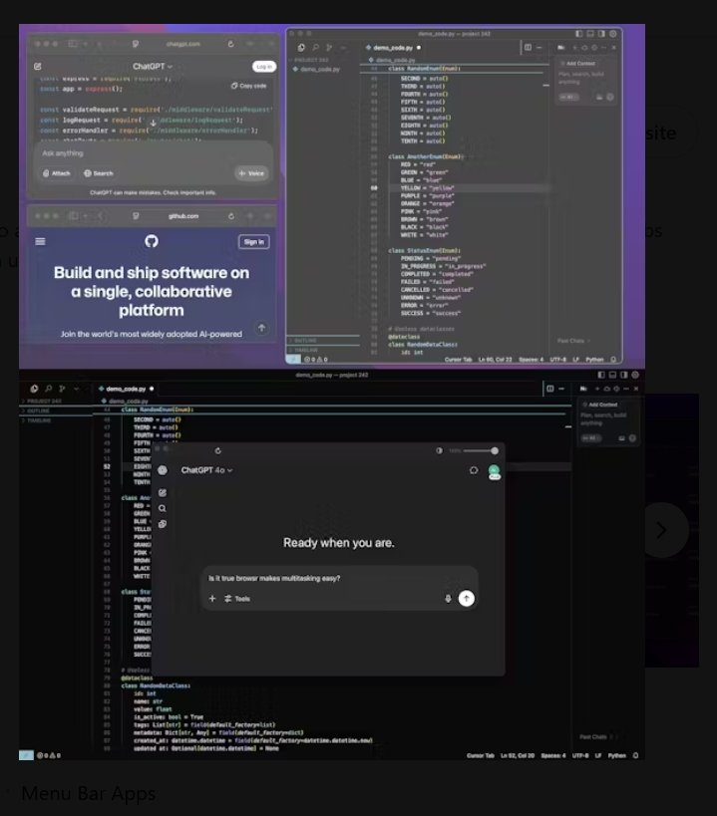
Task: Click Add Context in large editor chat panel
Action: (600, 405)
